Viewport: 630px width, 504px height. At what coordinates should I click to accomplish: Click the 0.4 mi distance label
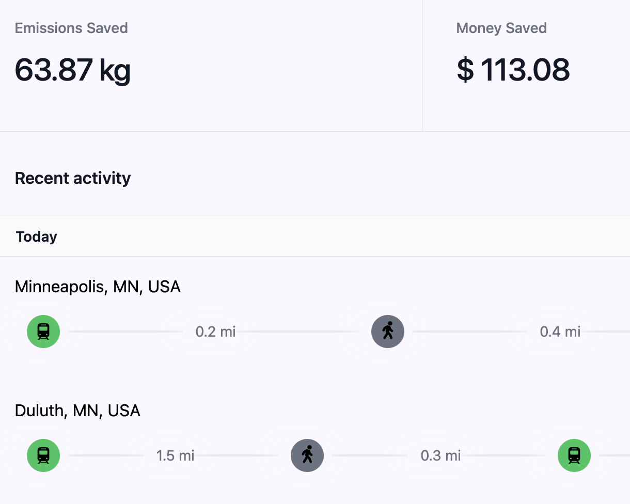tap(560, 332)
